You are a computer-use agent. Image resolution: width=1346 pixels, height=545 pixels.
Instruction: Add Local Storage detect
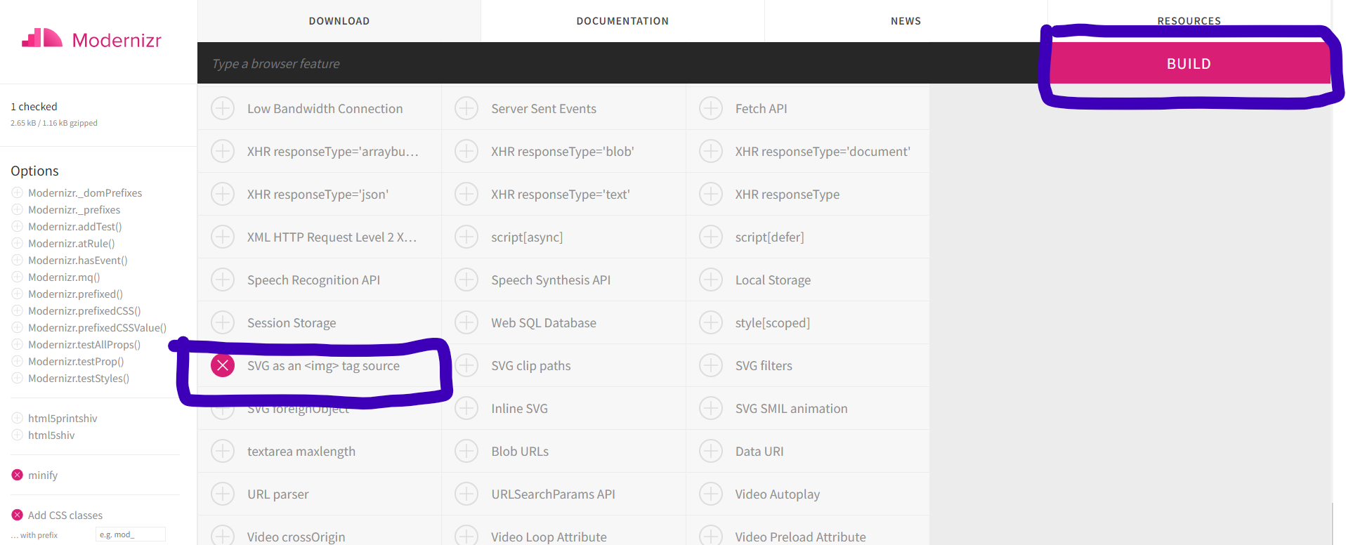point(711,280)
